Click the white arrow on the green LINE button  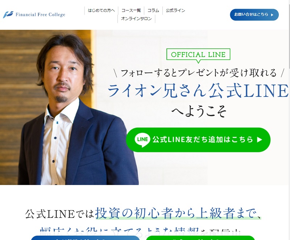(260, 140)
